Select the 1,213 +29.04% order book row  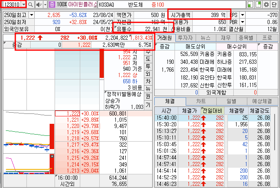[x=103, y=171]
